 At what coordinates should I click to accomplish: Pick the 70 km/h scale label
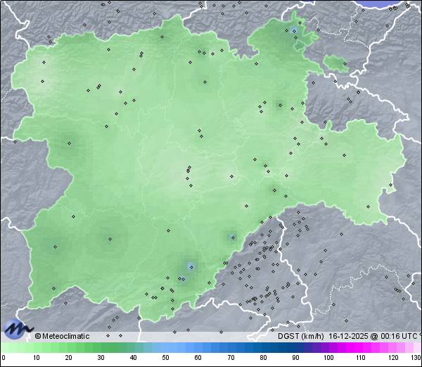tap(231, 359)
